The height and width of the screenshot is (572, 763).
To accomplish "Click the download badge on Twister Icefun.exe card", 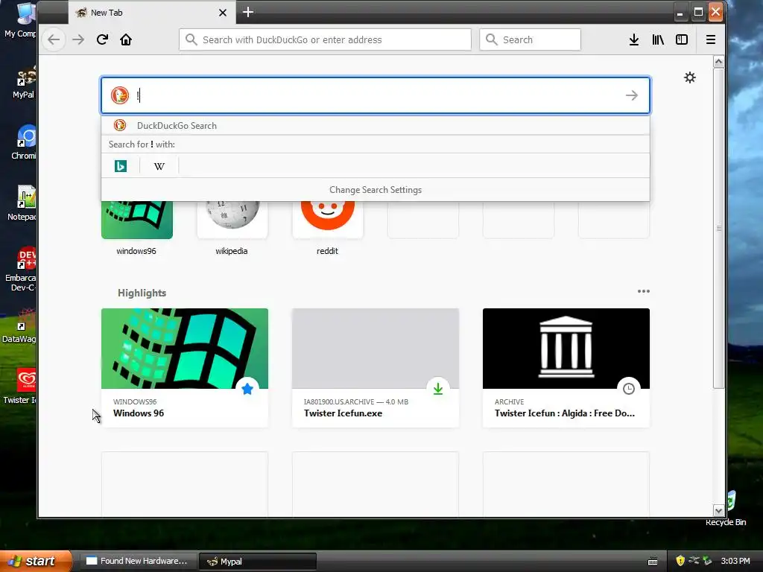I will point(438,389).
